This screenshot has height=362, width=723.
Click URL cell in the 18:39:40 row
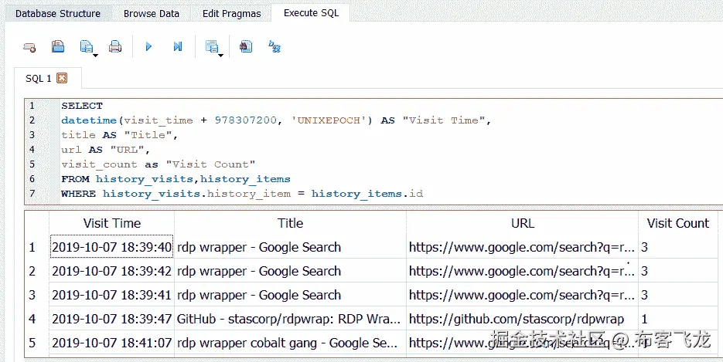pos(523,247)
